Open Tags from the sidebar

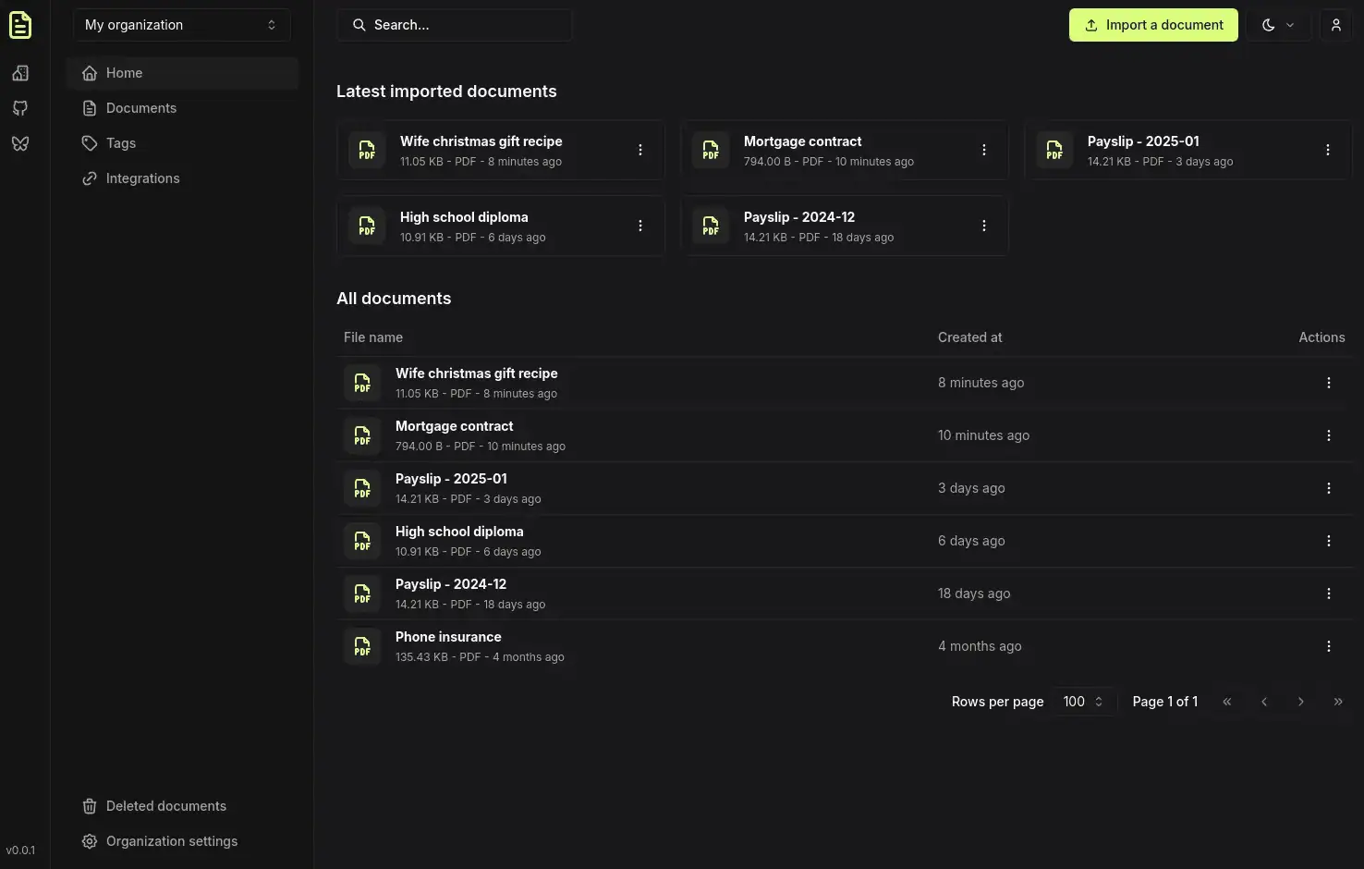[120, 143]
